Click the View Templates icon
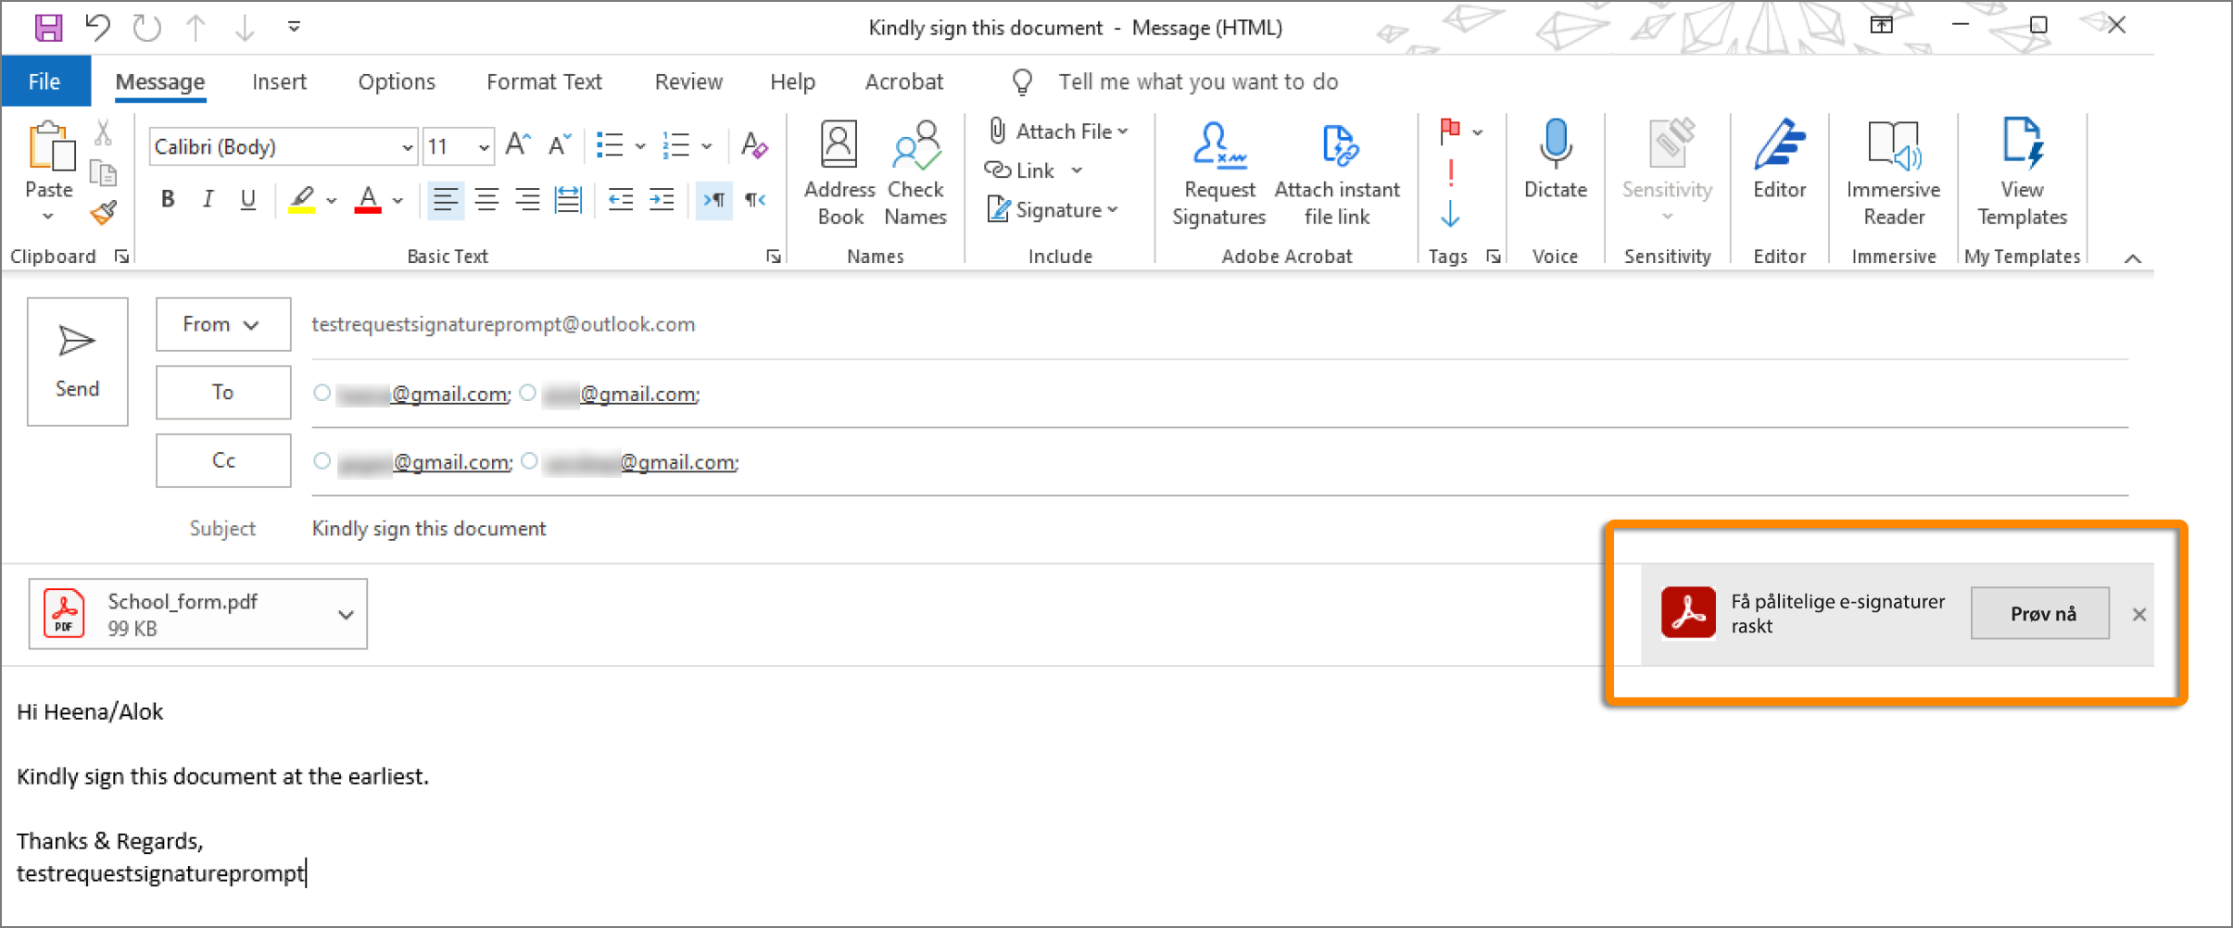 tap(2022, 146)
